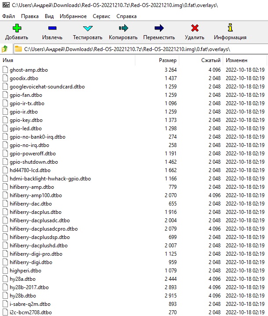Click the blue minus Извлечь icon
Viewport: 268px width, 316px height.
(x=52, y=28)
